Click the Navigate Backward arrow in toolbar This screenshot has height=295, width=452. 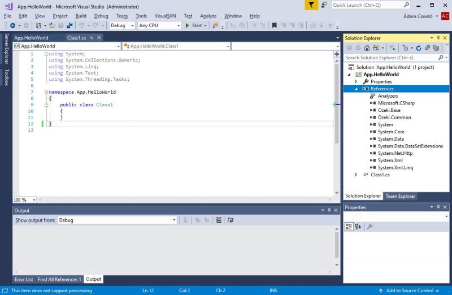pyautogui.click(x=12, y=25)
